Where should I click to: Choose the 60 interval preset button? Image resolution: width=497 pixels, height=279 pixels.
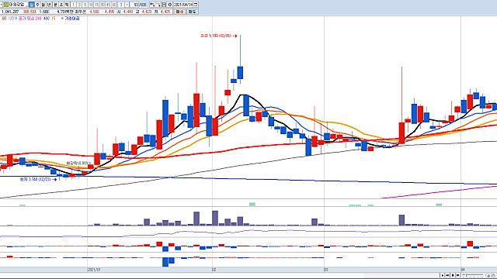(114, 5)
